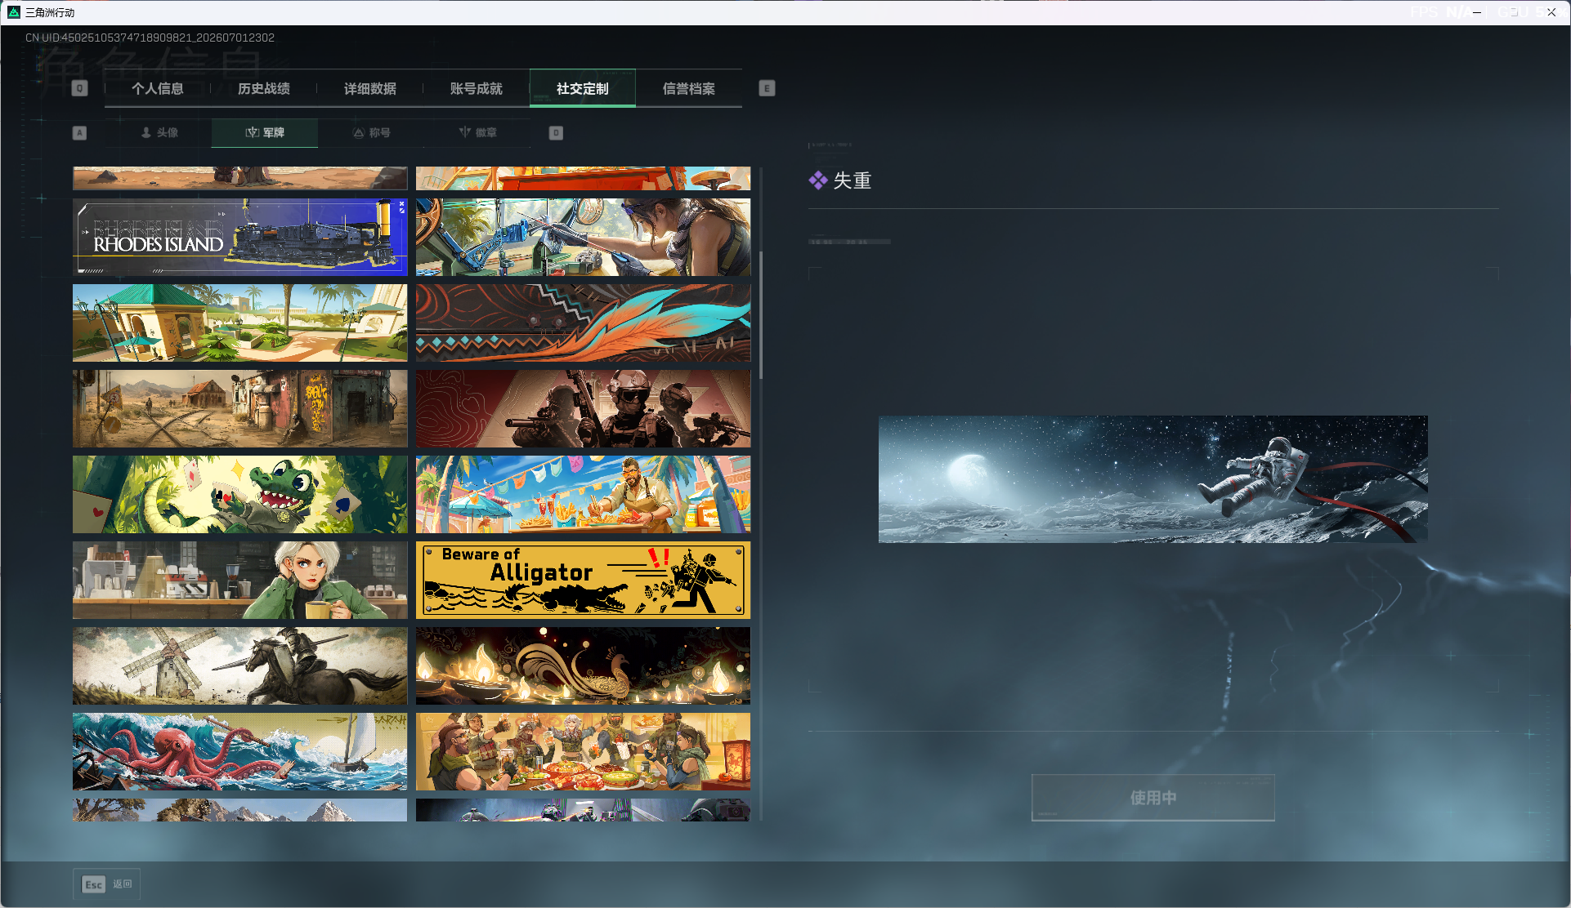Go to the 账号成就 tab
This screenshot has height=908, width=1571.
click(x=477, y=88)
